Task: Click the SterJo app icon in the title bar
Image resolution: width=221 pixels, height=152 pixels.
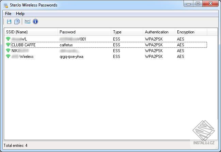Action: click(x=6, y=5)
